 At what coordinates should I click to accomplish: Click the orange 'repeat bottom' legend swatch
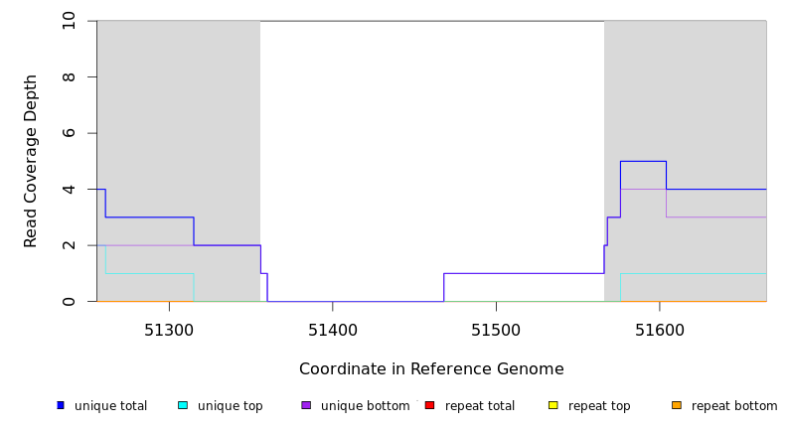coord(677,405)
